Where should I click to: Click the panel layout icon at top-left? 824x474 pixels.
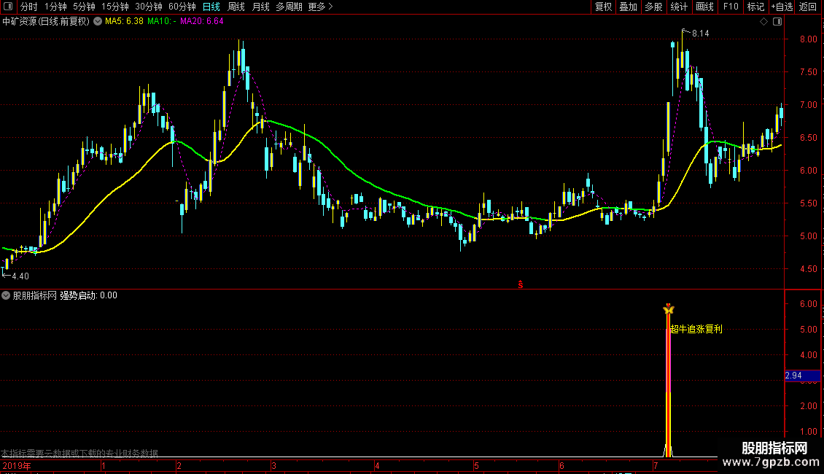8,7
